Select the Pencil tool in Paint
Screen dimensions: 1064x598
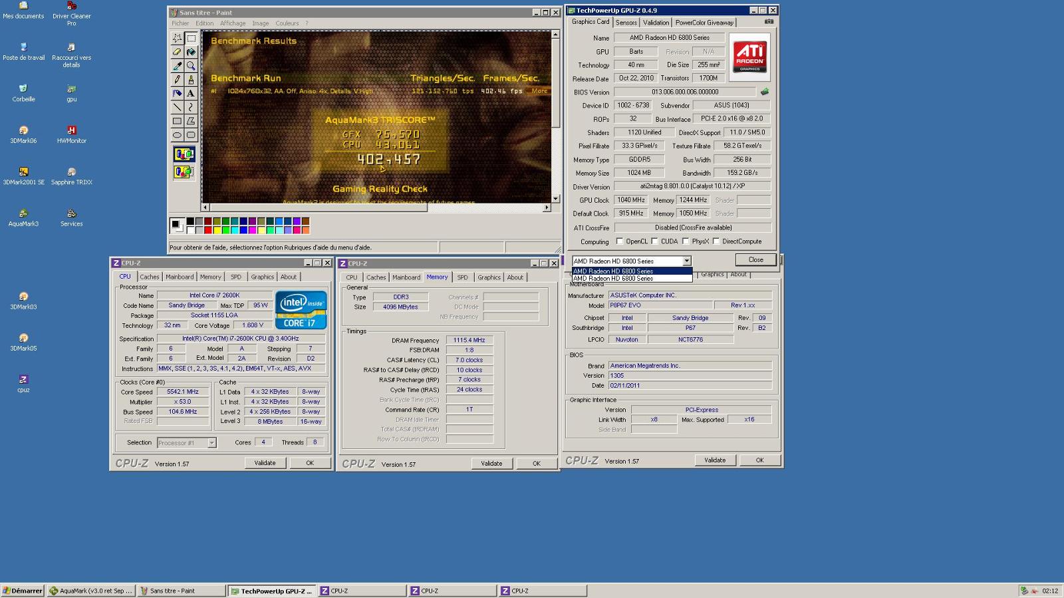[x=177, y=80]
